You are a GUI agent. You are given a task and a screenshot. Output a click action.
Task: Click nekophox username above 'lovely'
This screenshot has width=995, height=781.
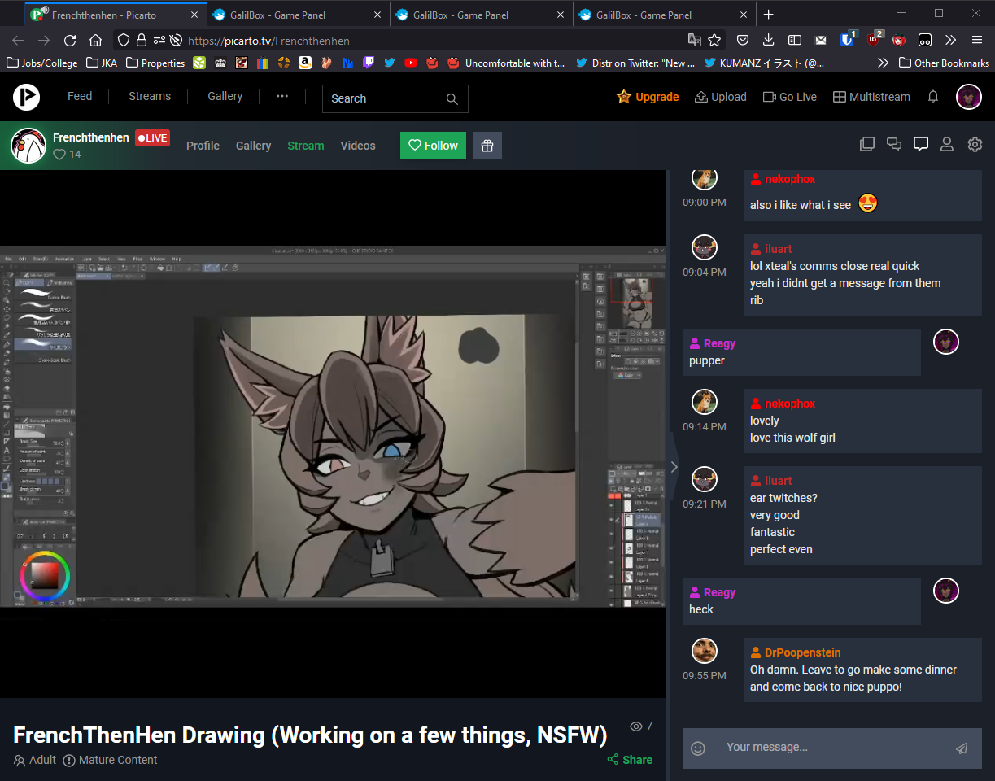coord(789,404)
